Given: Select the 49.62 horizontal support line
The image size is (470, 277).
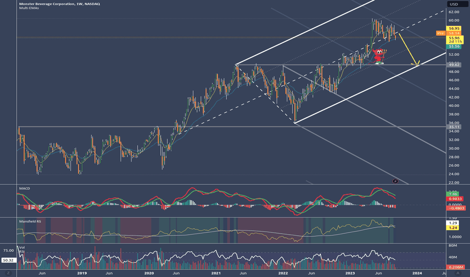Looking at the screenshot, I should tap(341, 64).
